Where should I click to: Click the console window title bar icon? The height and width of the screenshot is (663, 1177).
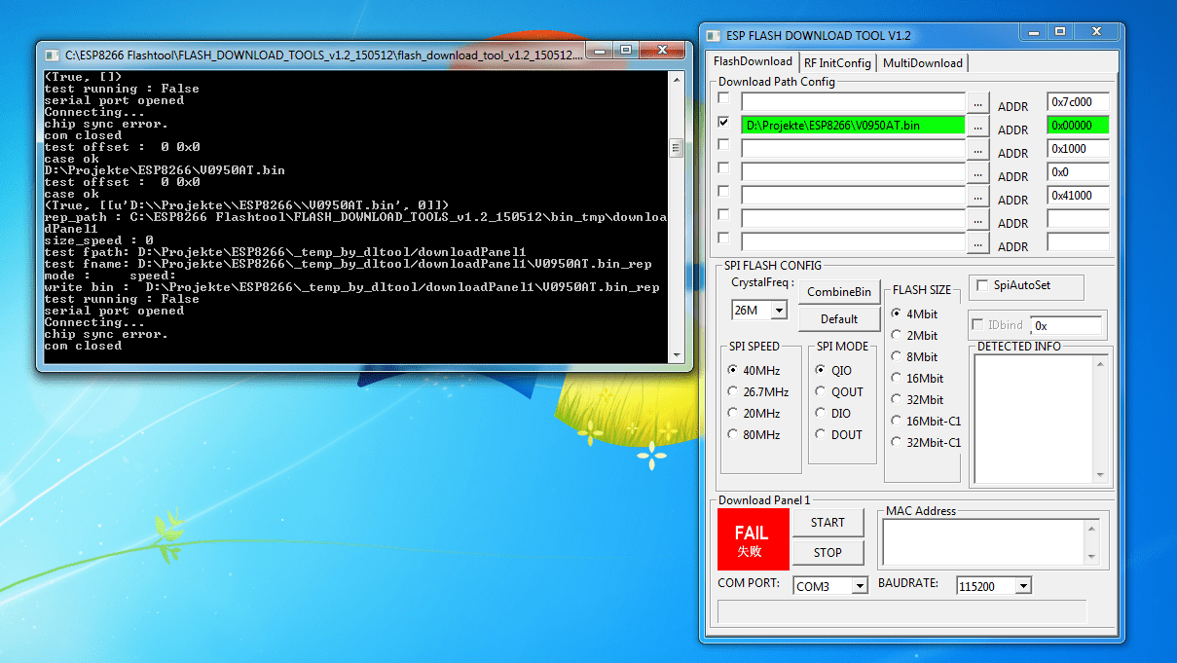[x=52, y=55]
